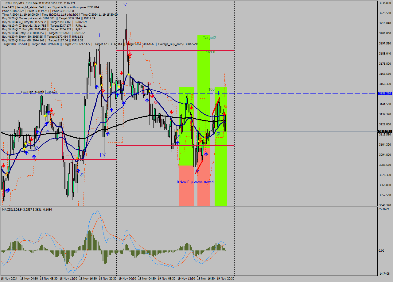Click the 'Time A:2024.11.19 16:00:00' info line
The image size is (393, 282).
coord(60,14)
